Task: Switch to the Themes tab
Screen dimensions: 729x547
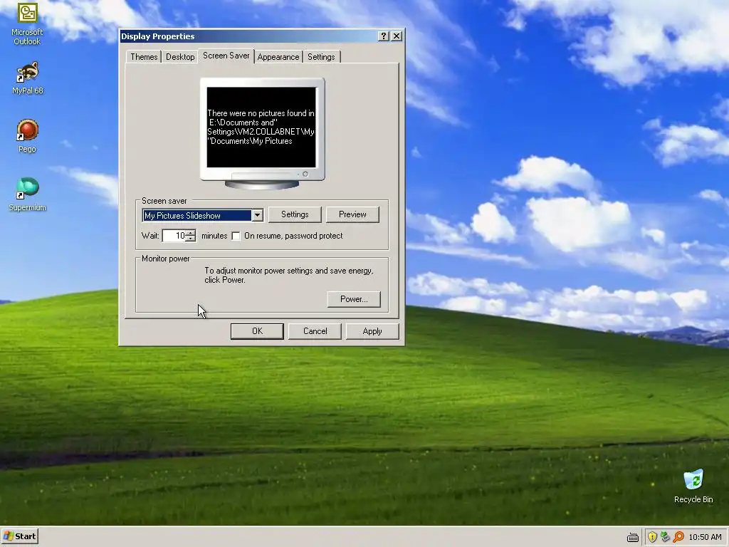Action: point(144,57)
